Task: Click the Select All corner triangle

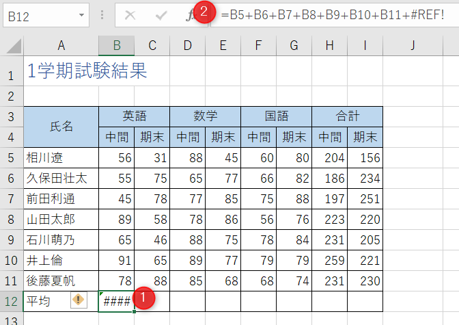Action: click(x=12, y=46)
